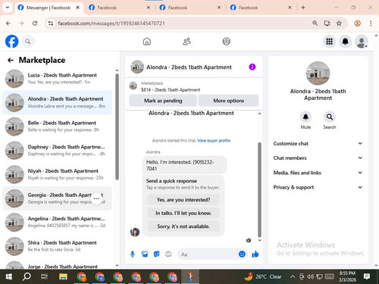
Task: Open the account profile avatar menu
Action: (x=362, y=42)
